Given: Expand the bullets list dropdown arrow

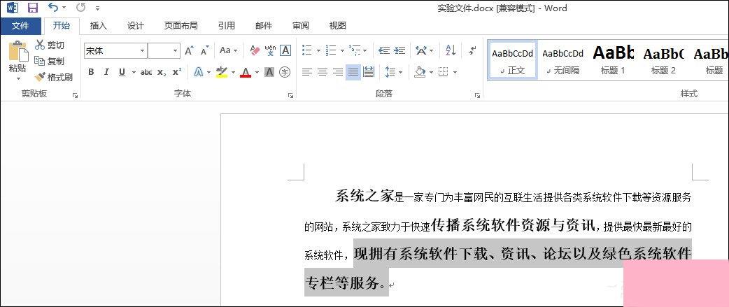Looking at the screenshot, I should (x=318, y=50).
